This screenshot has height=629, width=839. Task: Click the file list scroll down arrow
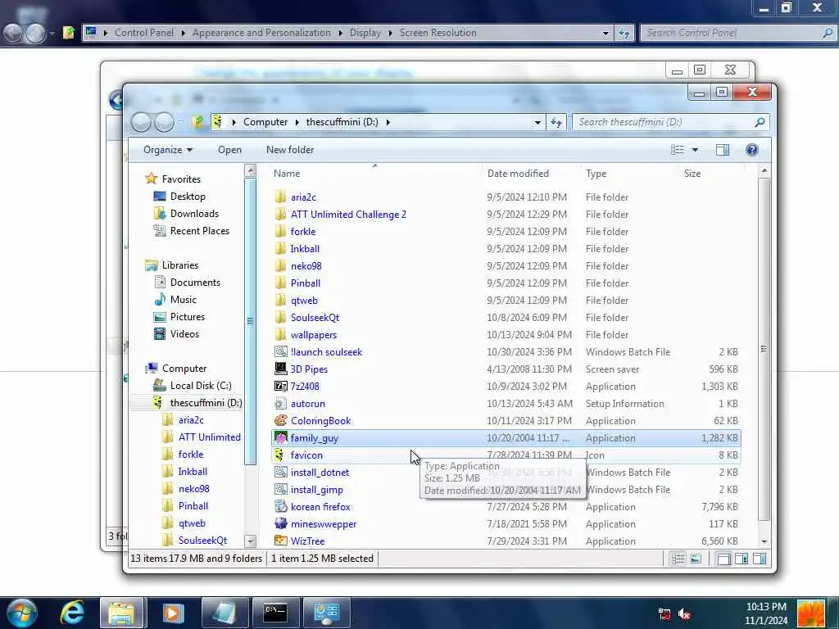[764, 541]
